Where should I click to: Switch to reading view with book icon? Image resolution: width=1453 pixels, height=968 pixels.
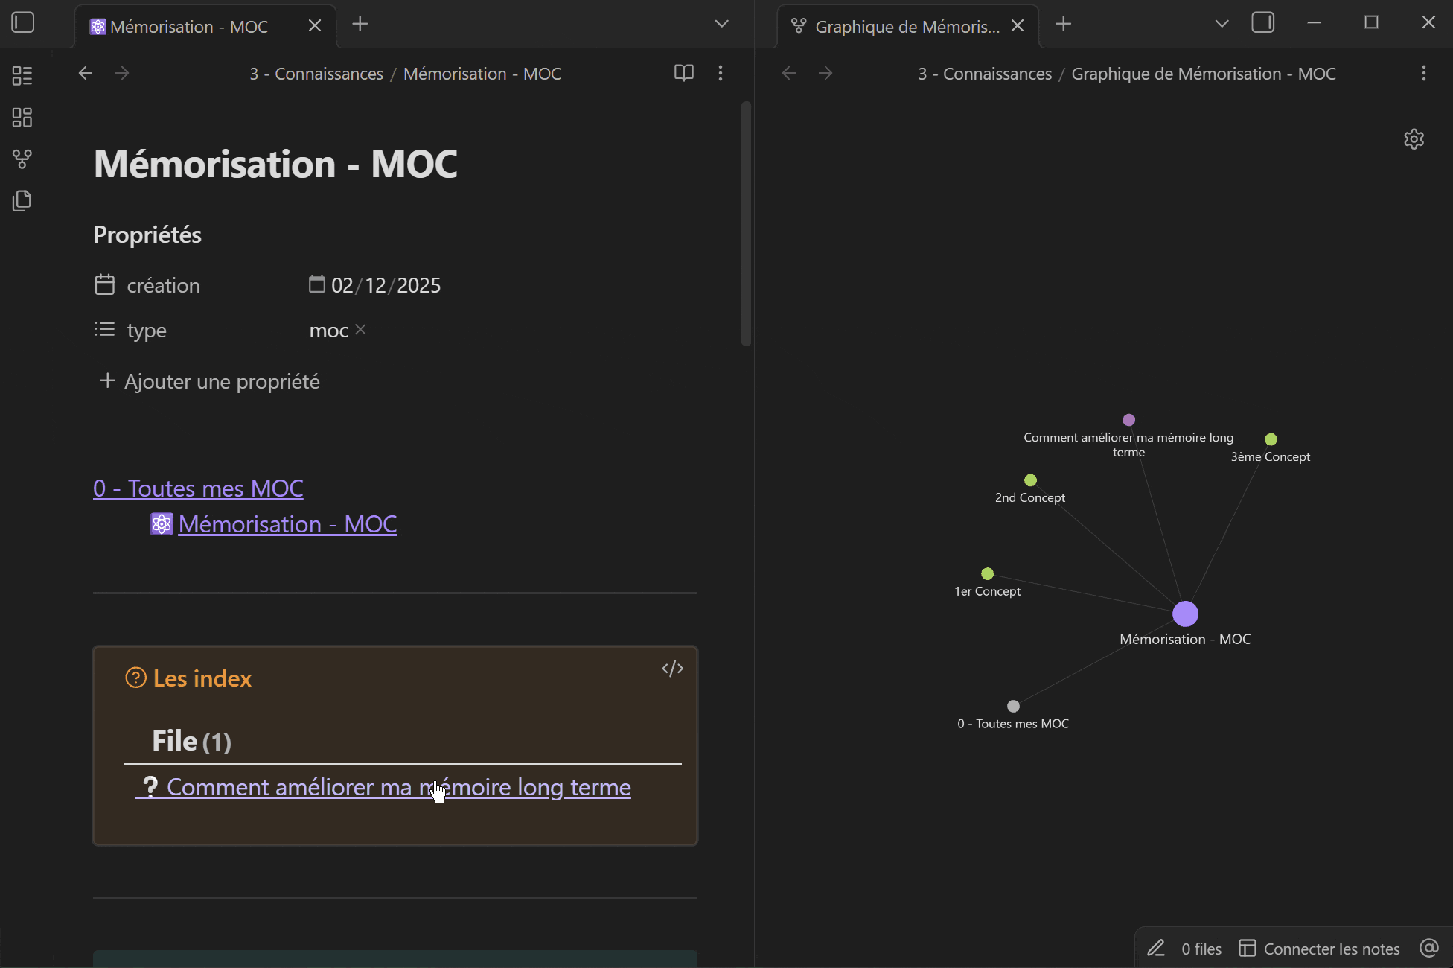tap(684, 73)
